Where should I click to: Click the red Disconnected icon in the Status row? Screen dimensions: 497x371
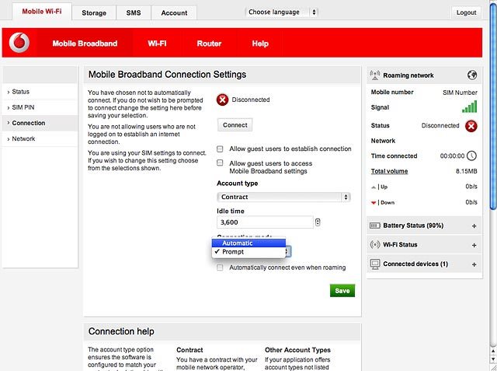click(x=471, y=126)
